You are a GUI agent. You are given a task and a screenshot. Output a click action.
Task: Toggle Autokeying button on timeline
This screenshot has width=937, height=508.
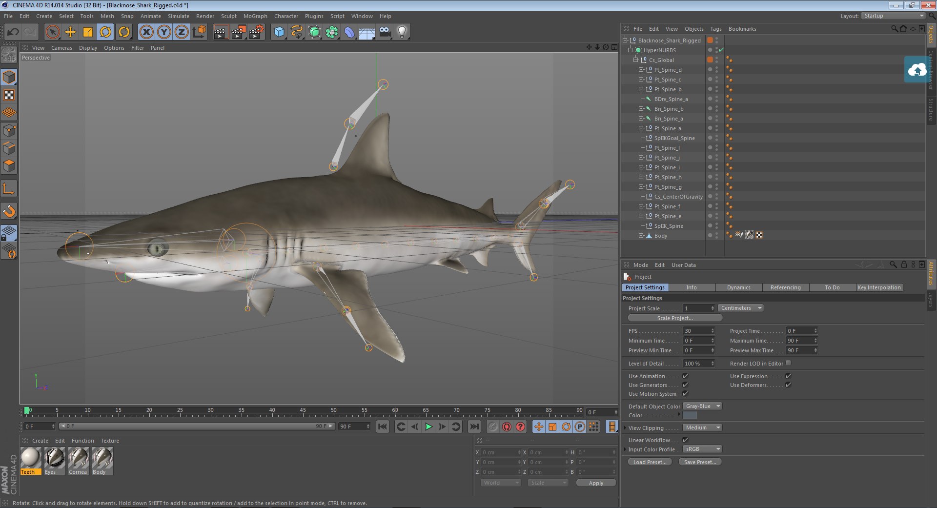tap(507, 427)
